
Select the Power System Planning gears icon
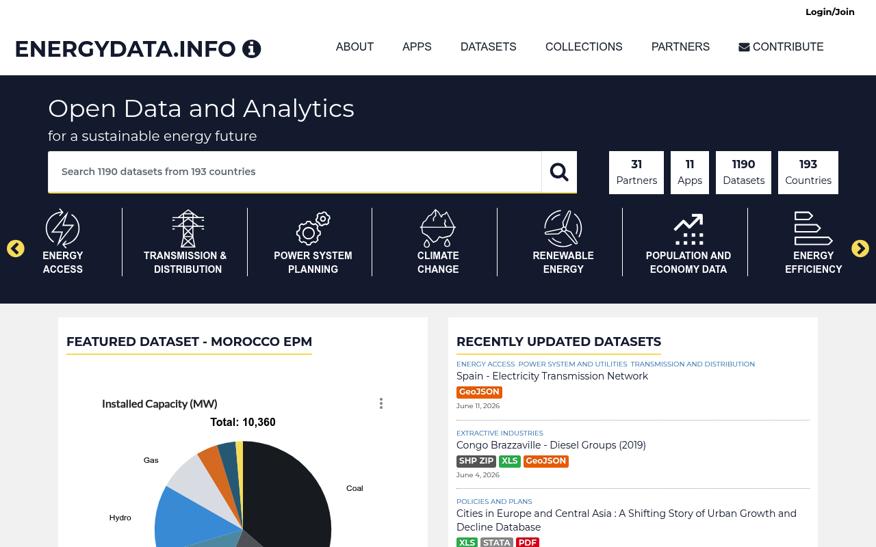[313, 228]
